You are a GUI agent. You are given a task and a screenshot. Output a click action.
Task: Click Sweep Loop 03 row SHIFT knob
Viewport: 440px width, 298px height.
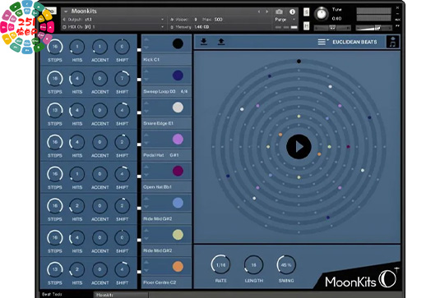click(x=122, y=79)
